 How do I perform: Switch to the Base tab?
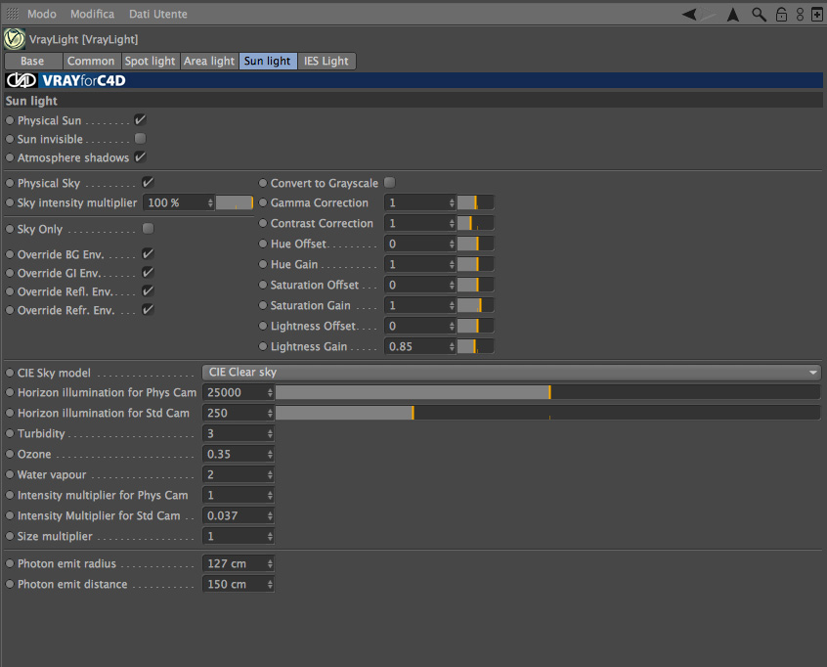[32, 62]
